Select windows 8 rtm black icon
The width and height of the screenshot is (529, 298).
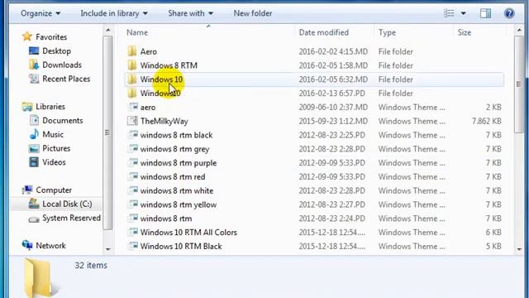[132, 135]
